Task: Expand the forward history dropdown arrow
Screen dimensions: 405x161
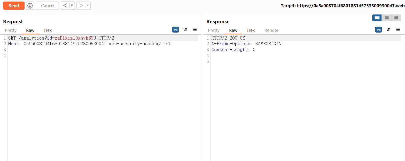Action: pos(88,6)
